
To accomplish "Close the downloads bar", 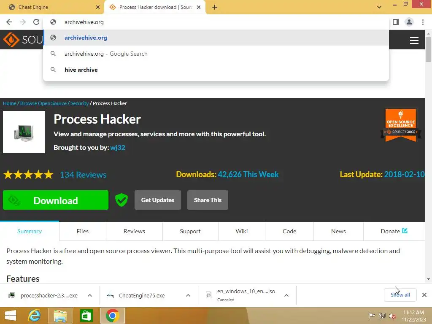I will click(424, 295).
